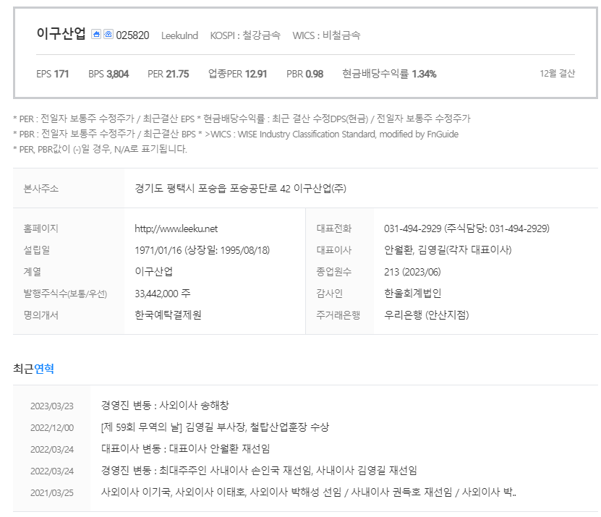Click the stock code 025820

click(x=132, y=35)
